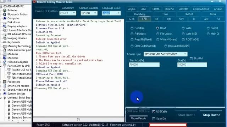
Task: Click the Imaging devices icon
Action: 5,38
